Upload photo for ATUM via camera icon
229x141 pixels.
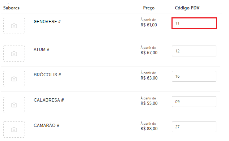(14, 54)
